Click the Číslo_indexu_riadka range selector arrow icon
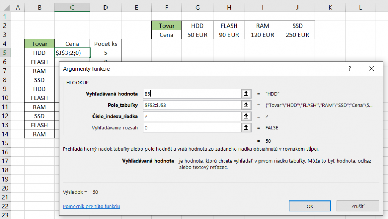388x219 pixels. (x=246, y=116)
